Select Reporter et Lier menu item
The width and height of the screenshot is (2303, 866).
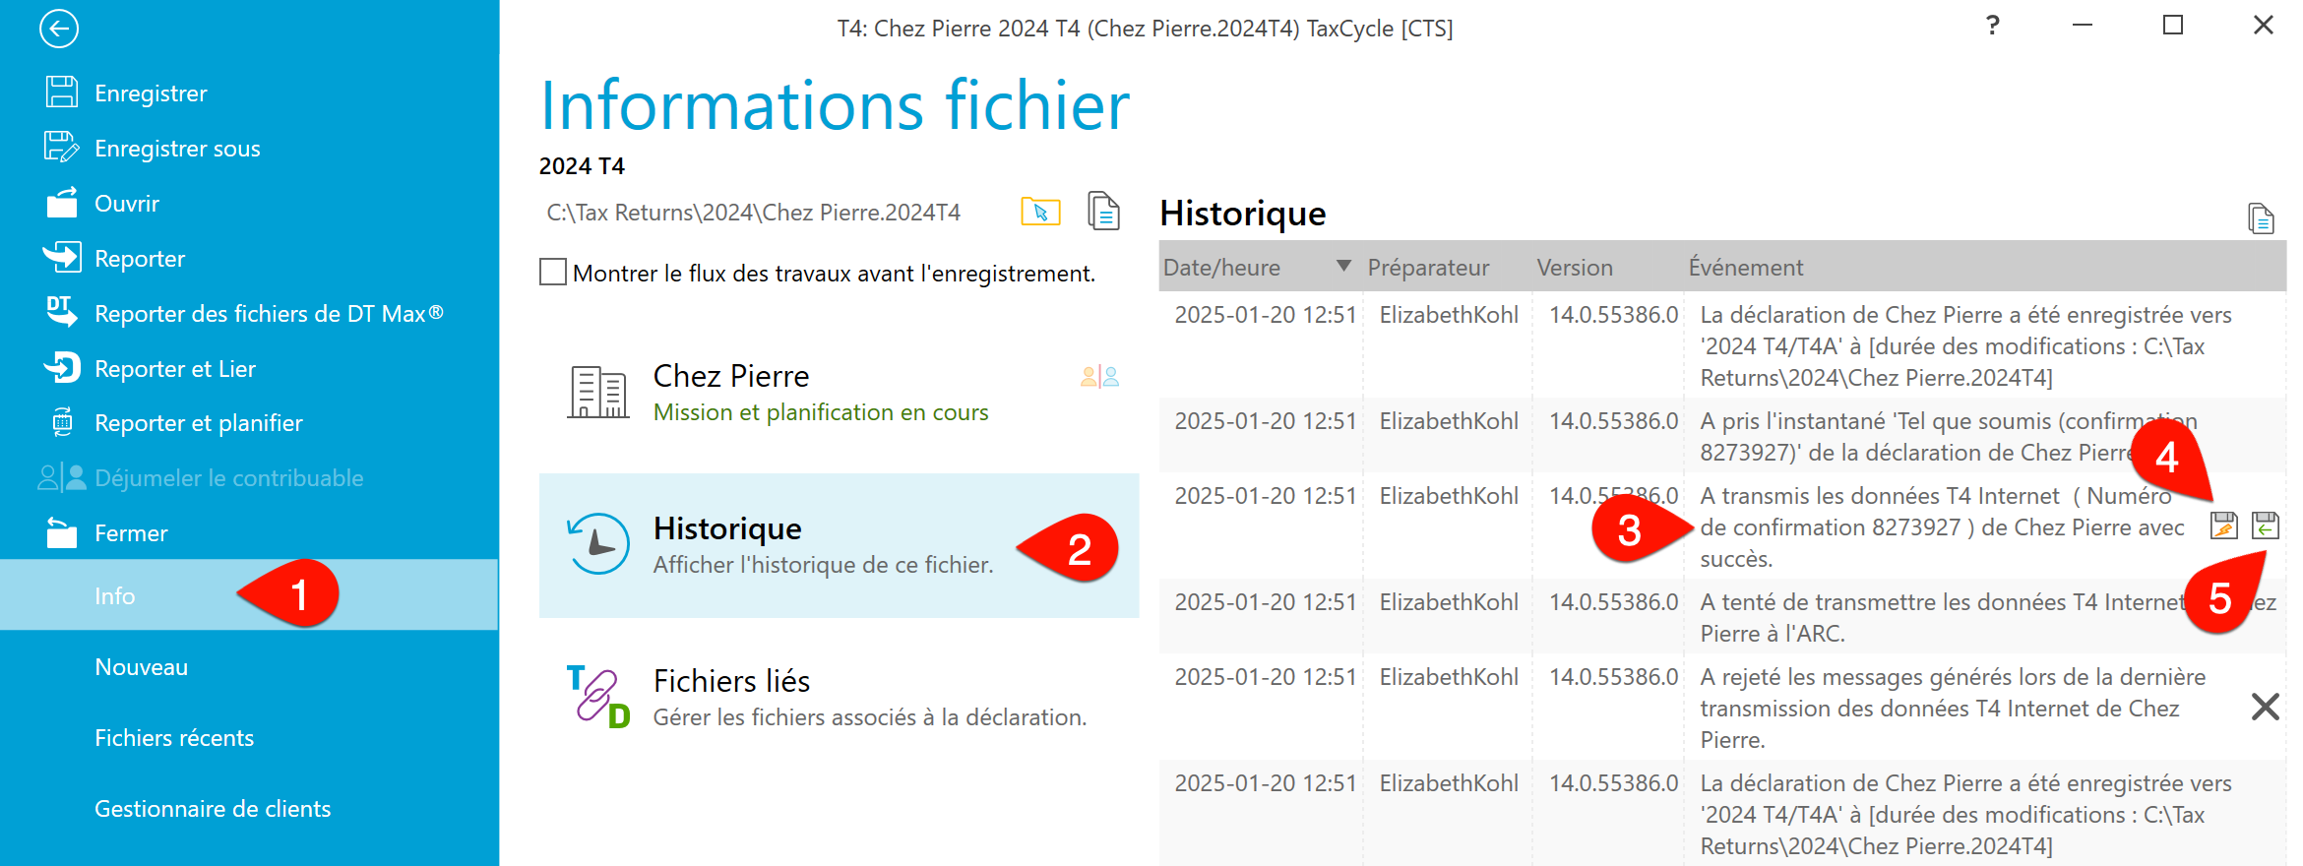click(x=175, y=368)
